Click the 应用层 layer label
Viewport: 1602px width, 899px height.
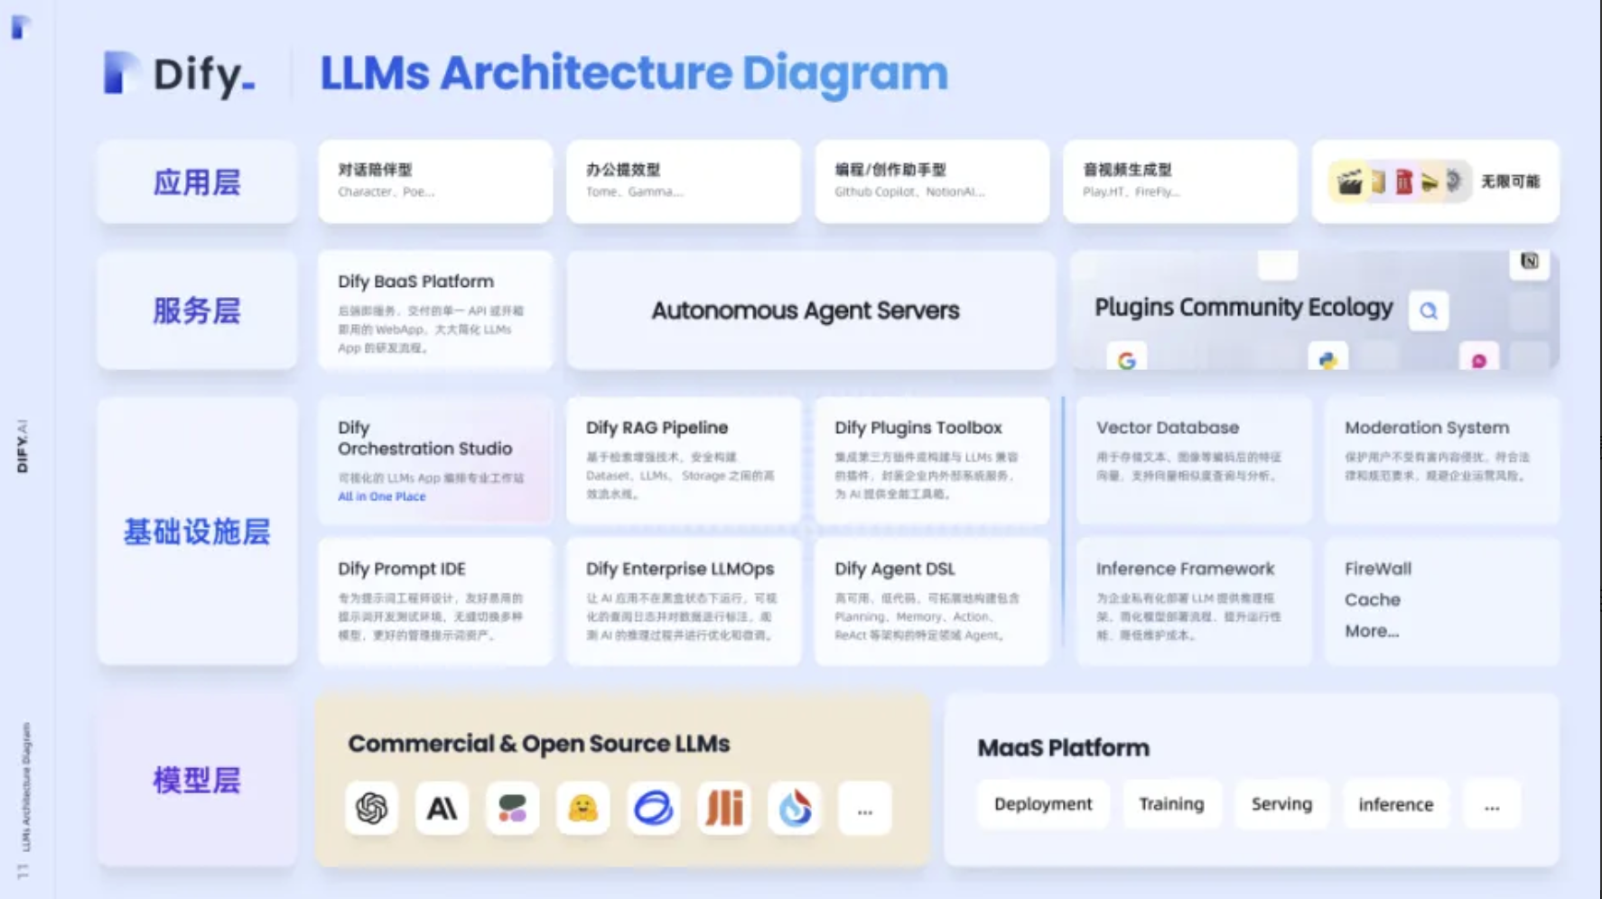coord(197,182)
